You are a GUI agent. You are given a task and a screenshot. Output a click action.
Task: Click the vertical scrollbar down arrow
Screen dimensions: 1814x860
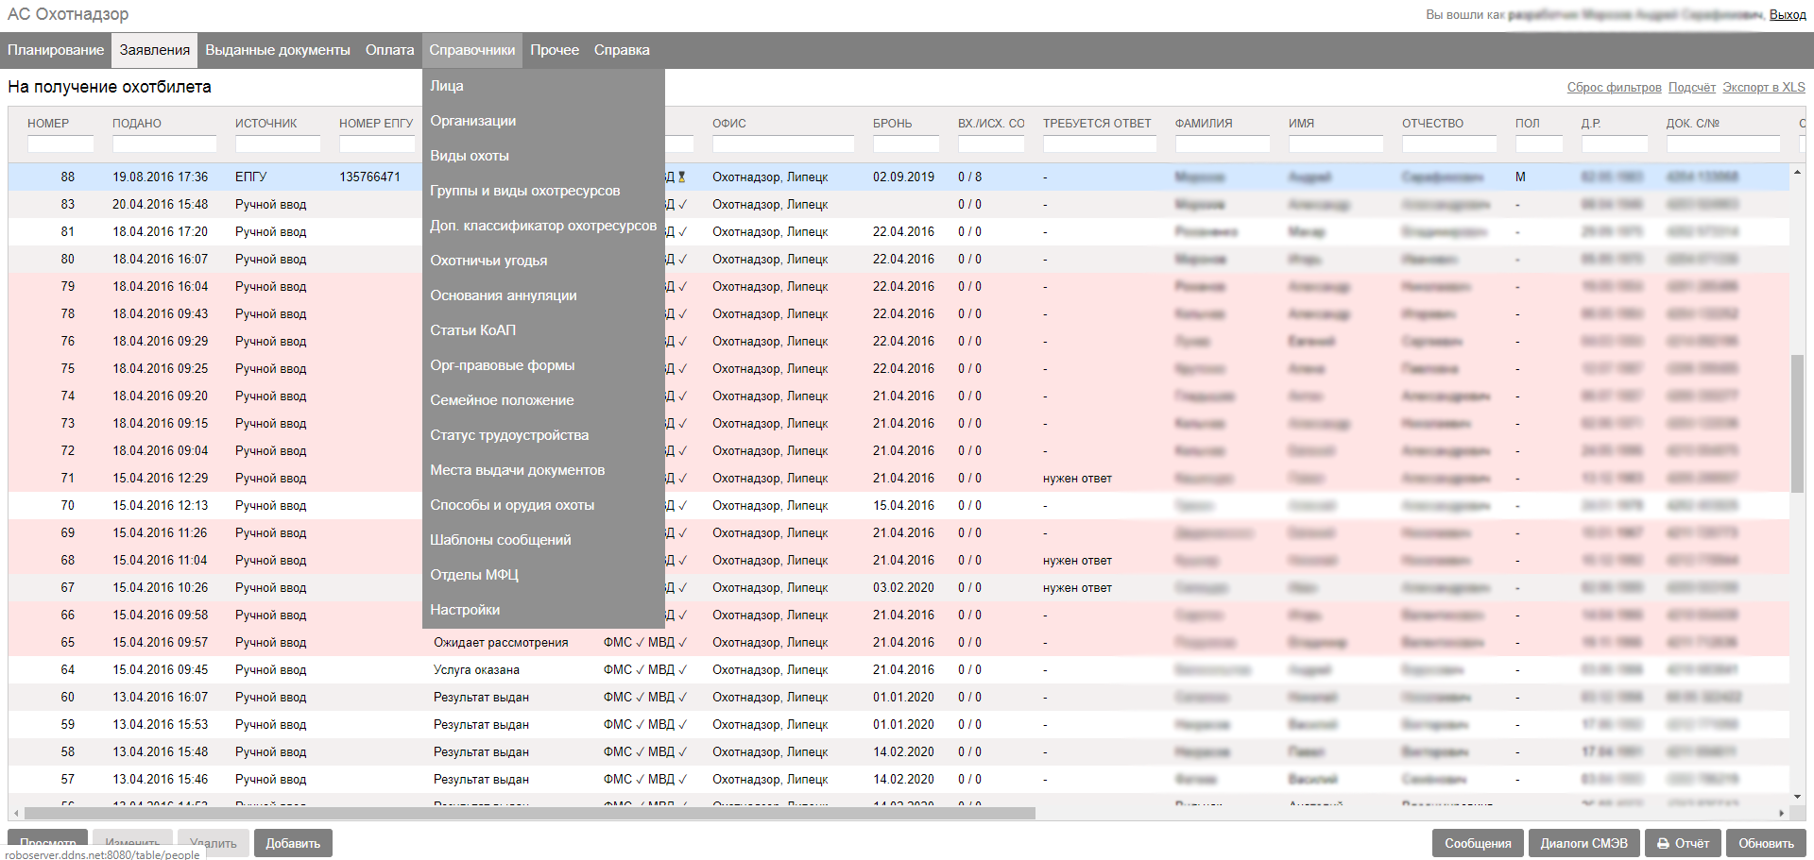coord(1797,798)
